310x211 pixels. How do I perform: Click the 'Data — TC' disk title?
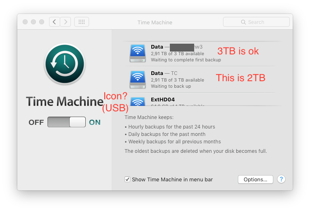click(164, 73)
